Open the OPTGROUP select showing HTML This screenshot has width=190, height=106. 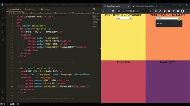point(123,18)
